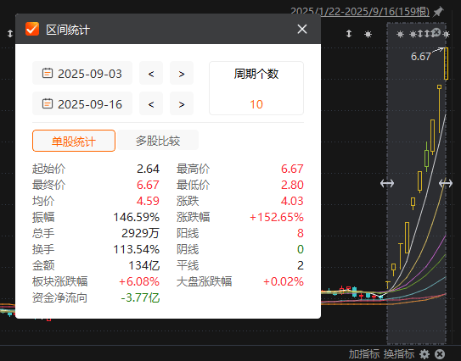Switch to the 多股比较 tab
The width and height of the screenshot is (461, 361).
[158, 141]
